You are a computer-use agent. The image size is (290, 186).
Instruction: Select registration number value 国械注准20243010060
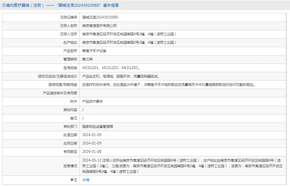coord(100,17)
